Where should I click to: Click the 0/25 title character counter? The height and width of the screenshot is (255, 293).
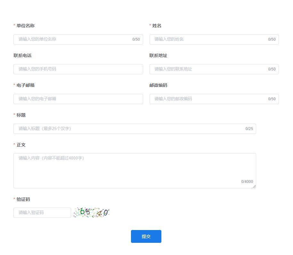click(249, 129)
